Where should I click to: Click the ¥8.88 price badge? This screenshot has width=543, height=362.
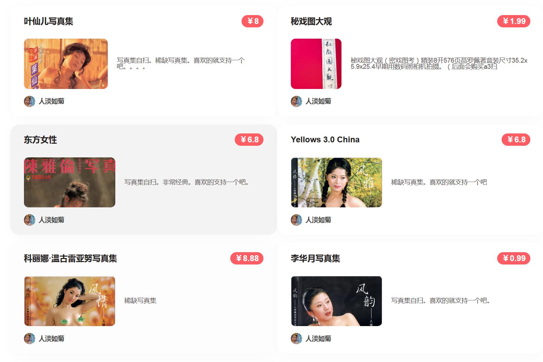[247, 258]
